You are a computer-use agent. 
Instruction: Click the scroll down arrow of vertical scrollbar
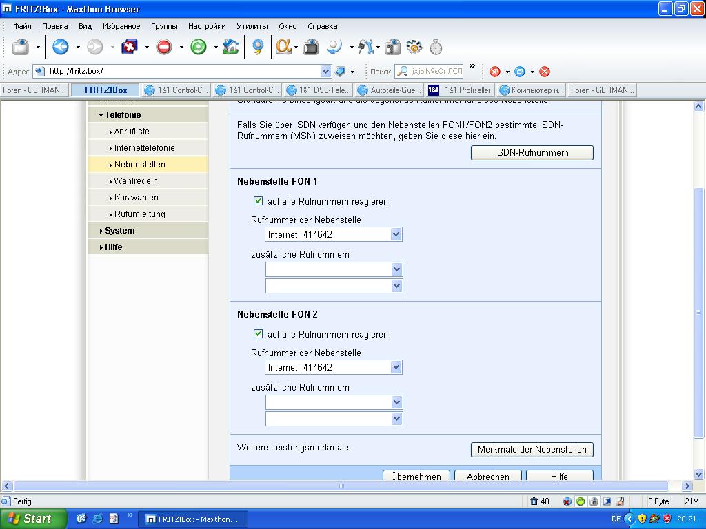coord(699,474)
